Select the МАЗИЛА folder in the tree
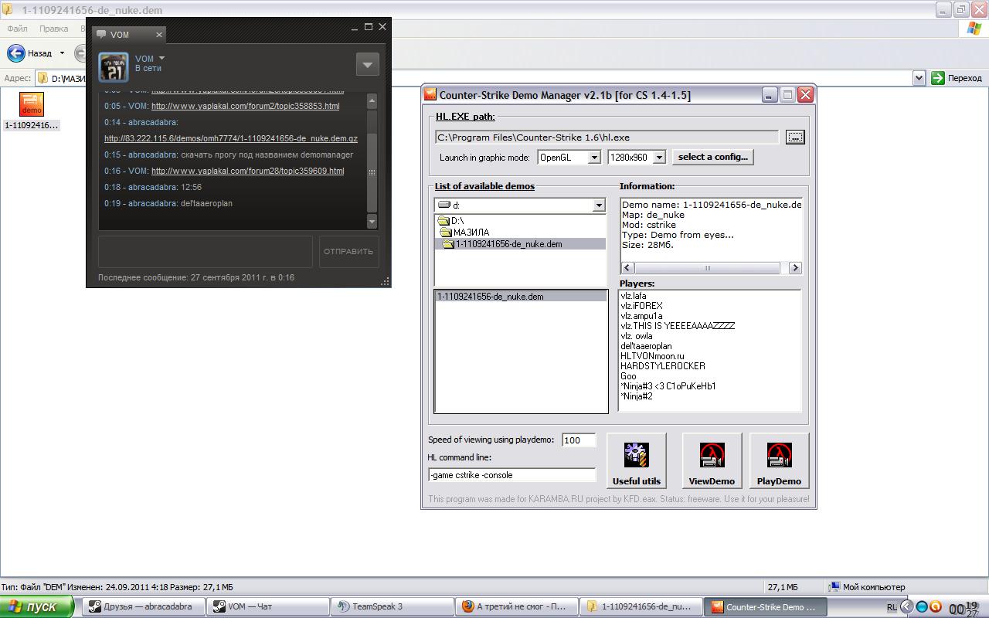 (x=465, y=233)
